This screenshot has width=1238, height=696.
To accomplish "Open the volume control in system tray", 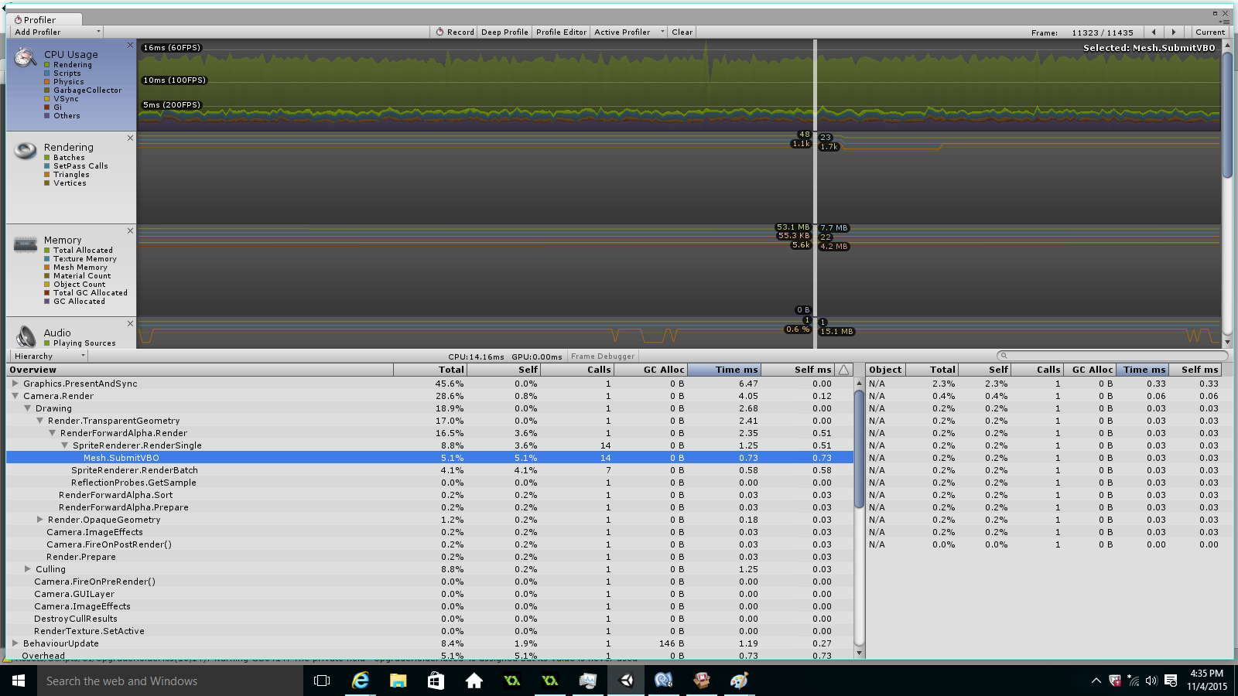I will (x=1151, y=681).
